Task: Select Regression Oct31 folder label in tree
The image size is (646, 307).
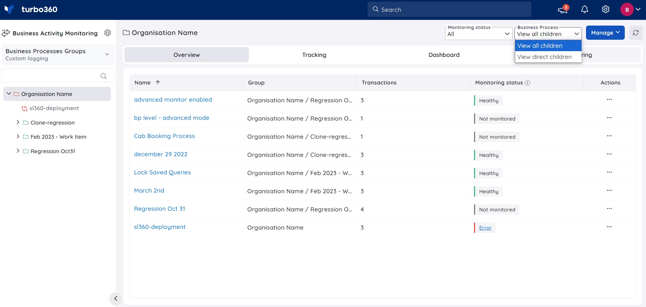Action: [53, 151]
